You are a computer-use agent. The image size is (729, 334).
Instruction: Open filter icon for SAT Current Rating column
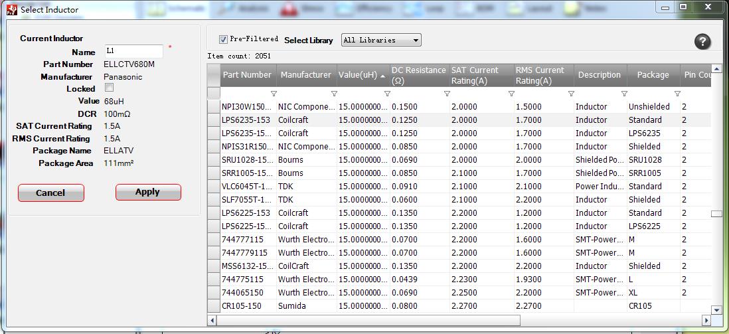point(511,94)
